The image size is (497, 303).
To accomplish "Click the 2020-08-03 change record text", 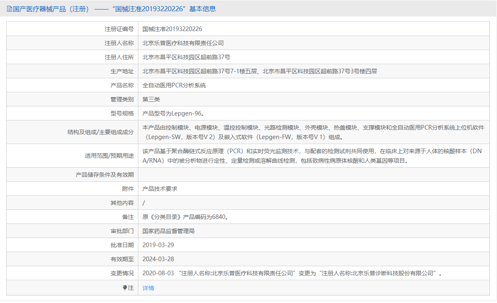I will [x=292, y=273].
